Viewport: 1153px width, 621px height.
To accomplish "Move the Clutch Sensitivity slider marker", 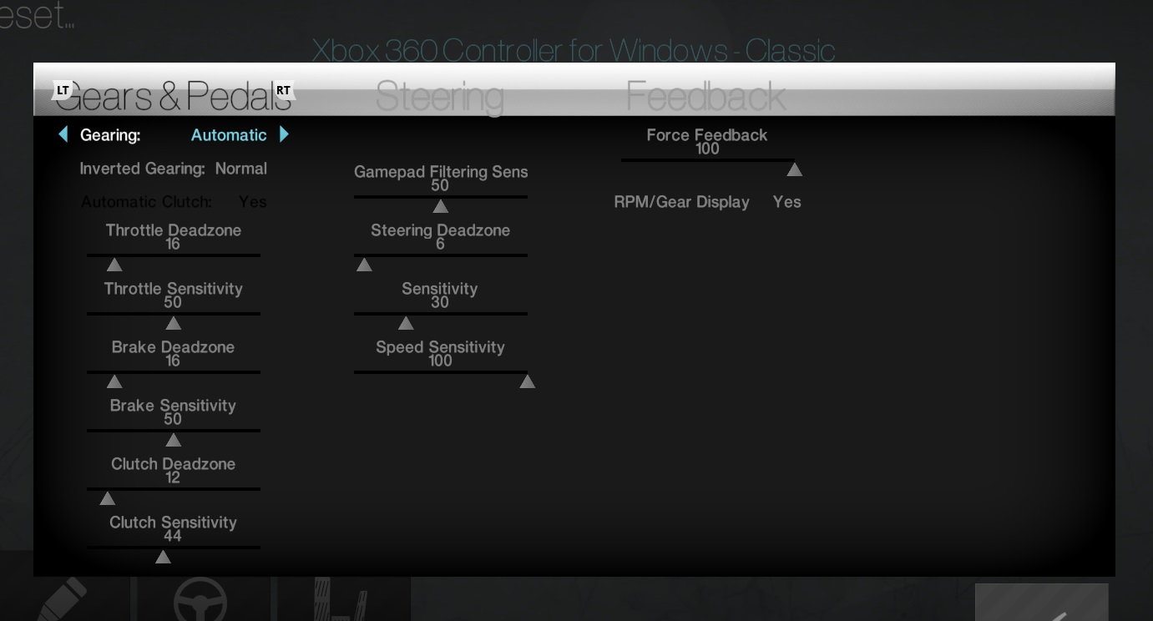I will coord(164,558).
